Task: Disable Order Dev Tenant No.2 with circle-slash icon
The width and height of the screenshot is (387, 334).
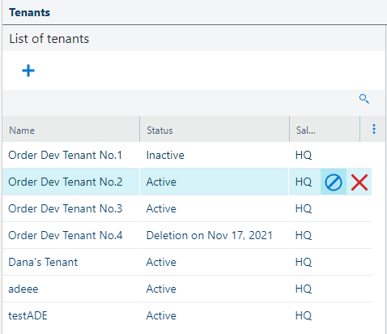Action: 334,182
